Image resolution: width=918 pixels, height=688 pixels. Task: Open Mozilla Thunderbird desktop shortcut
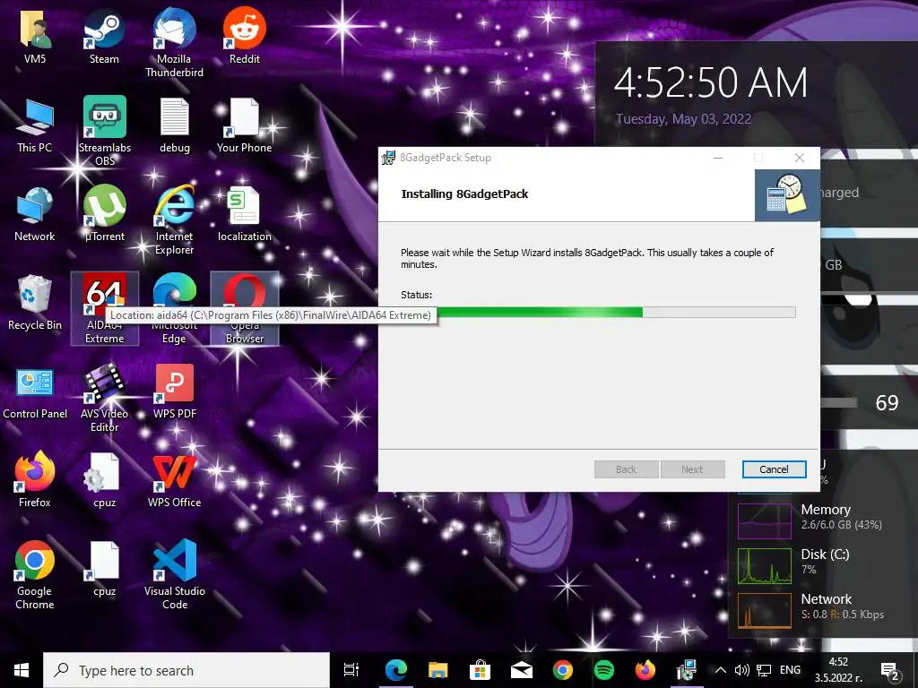click(x=175, y=42)
